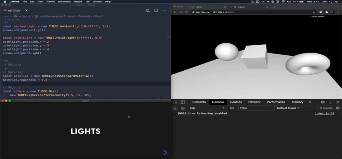Activate DevTools inspect element picker
The width and height of the screenshot is (342, 159).
coord(175,102)
